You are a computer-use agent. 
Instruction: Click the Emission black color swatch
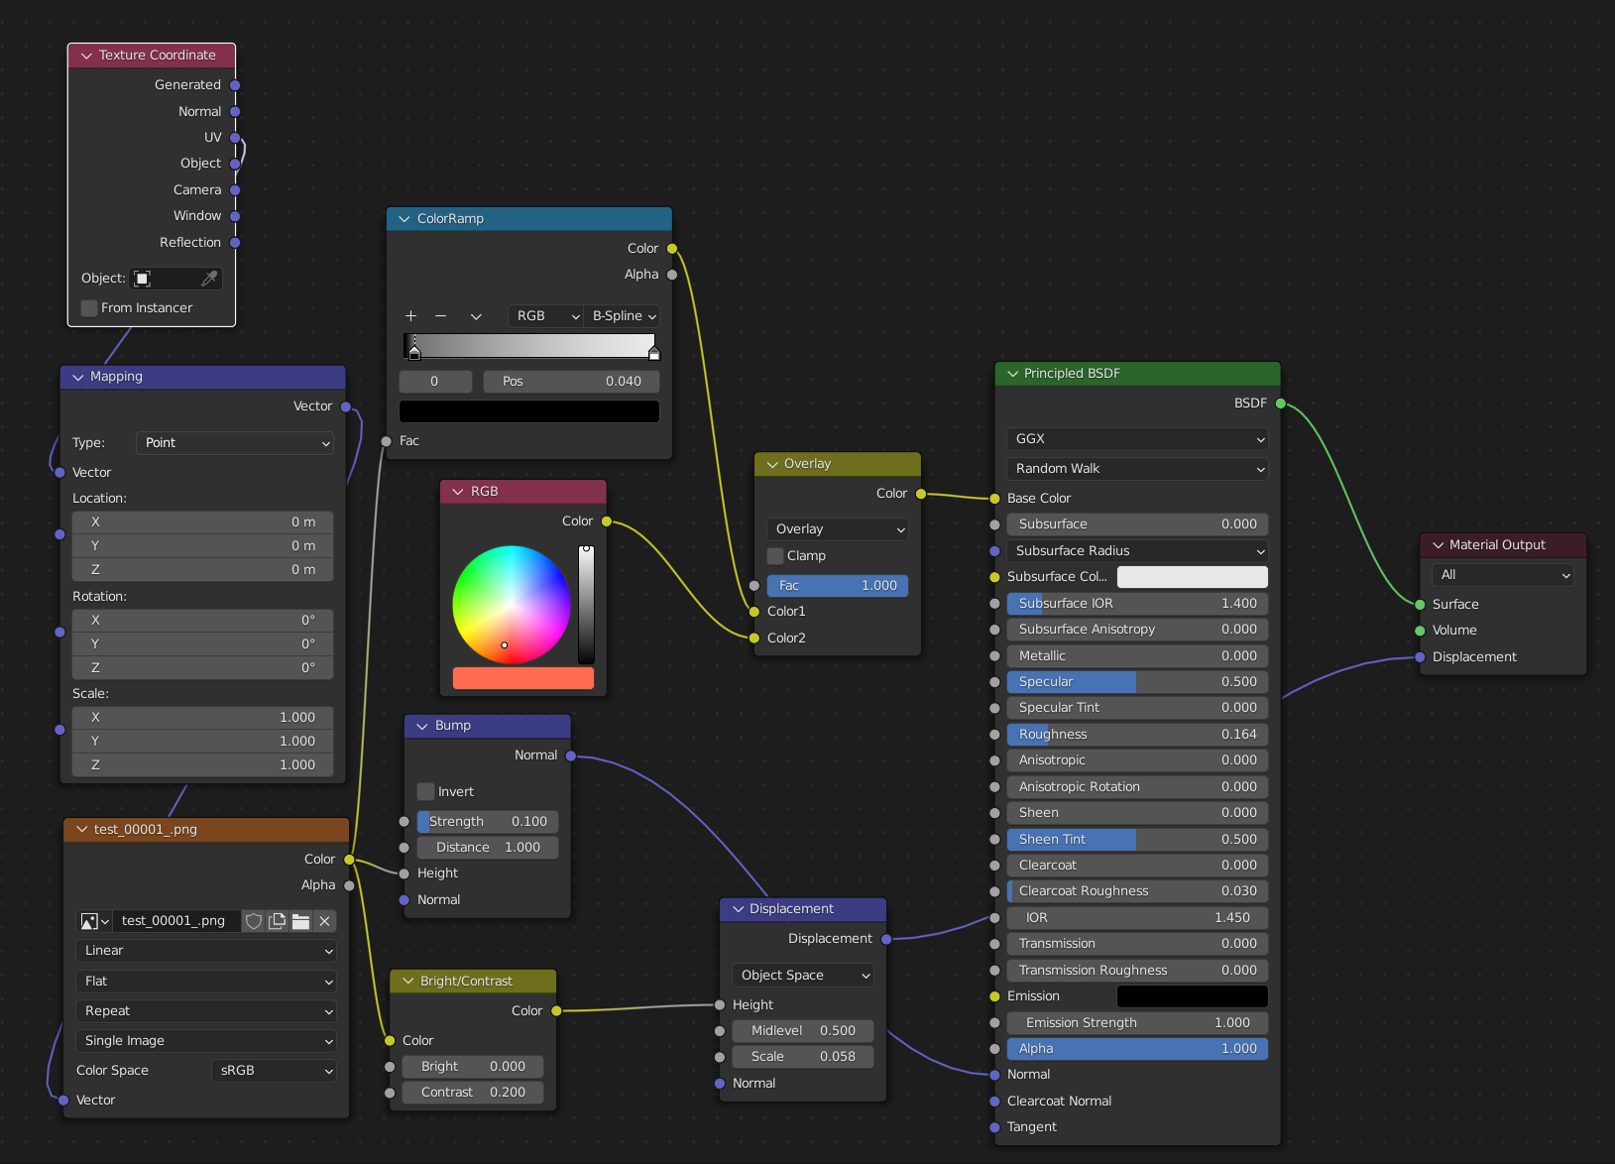coord(1192,996)
